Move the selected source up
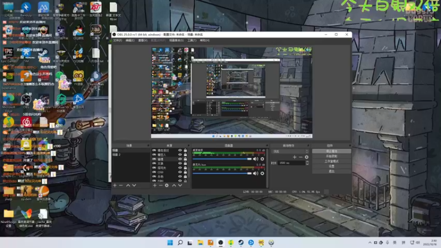The image size is (441, 248). coord(174,185)
